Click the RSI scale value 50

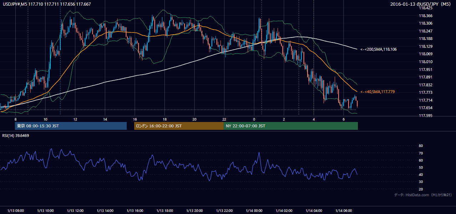421,167
